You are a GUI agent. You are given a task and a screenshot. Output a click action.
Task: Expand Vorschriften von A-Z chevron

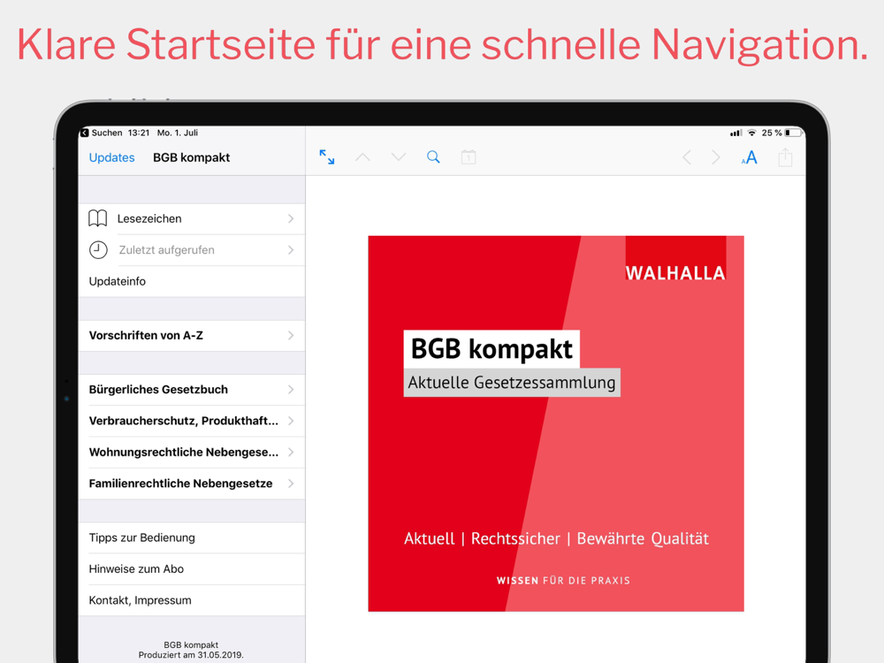[291, 335]
